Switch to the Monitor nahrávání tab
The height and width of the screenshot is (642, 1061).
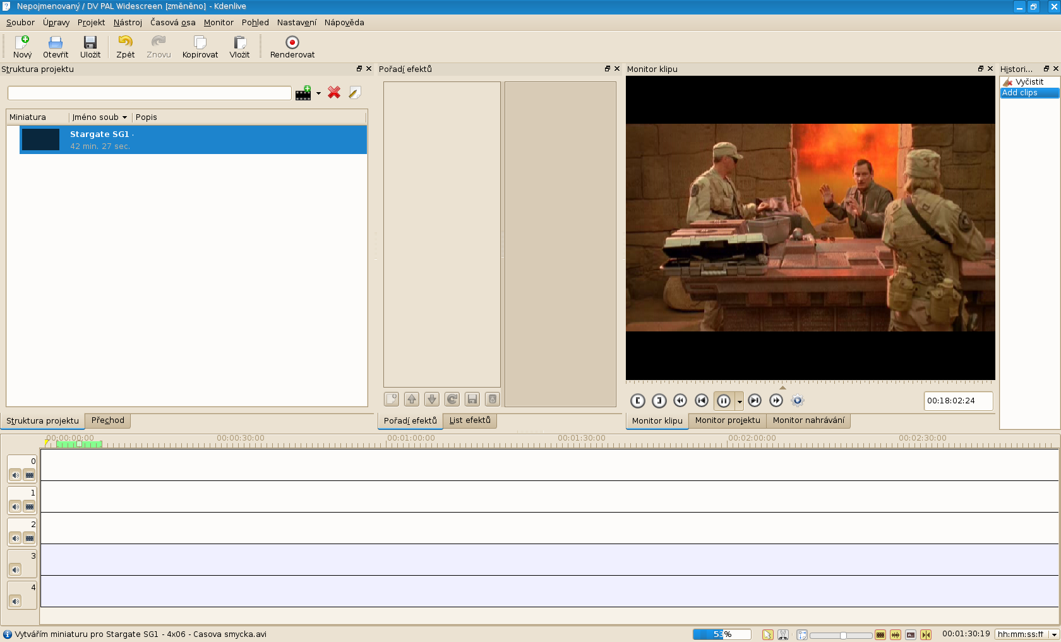[808, 420]
